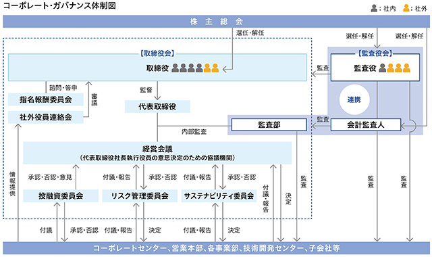Viewport: 432px width, 257px height.
Task: Click the 社外役員連絡会 box
Action: click(x=46, y=117)
